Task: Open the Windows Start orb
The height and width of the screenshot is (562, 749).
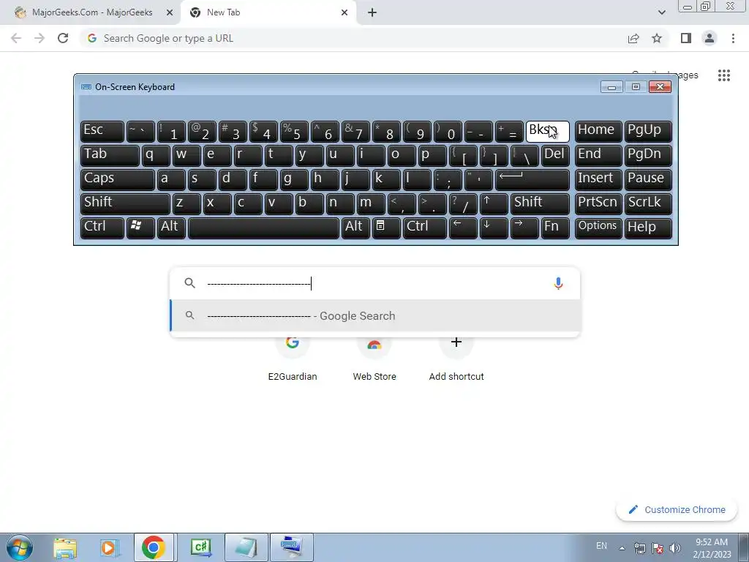Action: (x=19, y=547)
